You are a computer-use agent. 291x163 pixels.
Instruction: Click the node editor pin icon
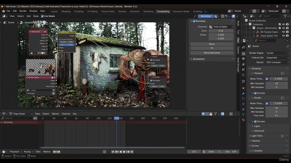click(x=195, y=16)
